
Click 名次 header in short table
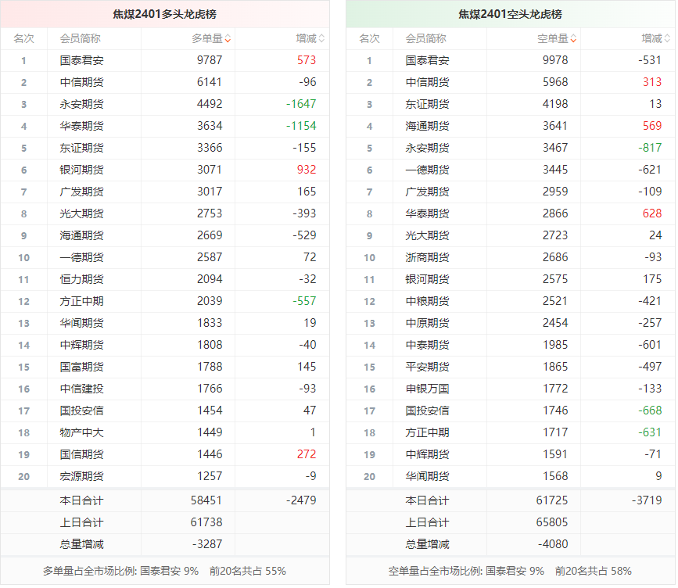pos(369,39)
